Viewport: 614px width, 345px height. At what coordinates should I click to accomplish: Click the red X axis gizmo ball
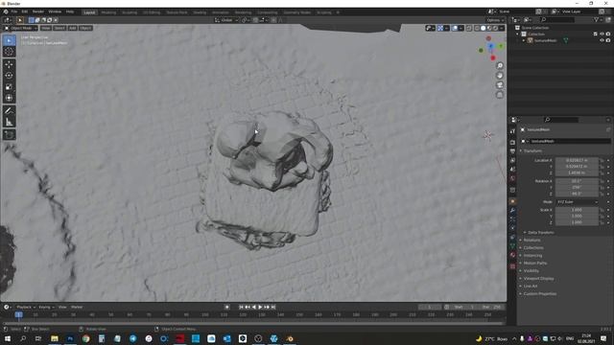pos(493,57)
